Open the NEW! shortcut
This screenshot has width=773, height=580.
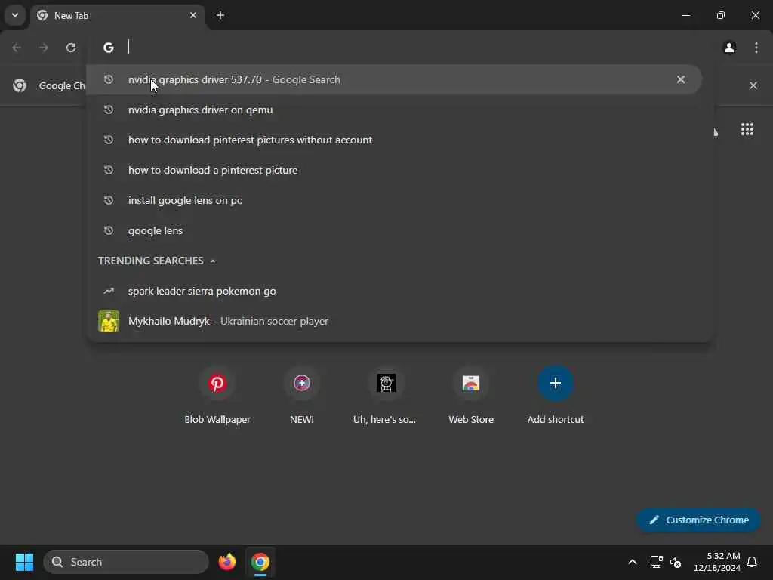pos(302,394)
